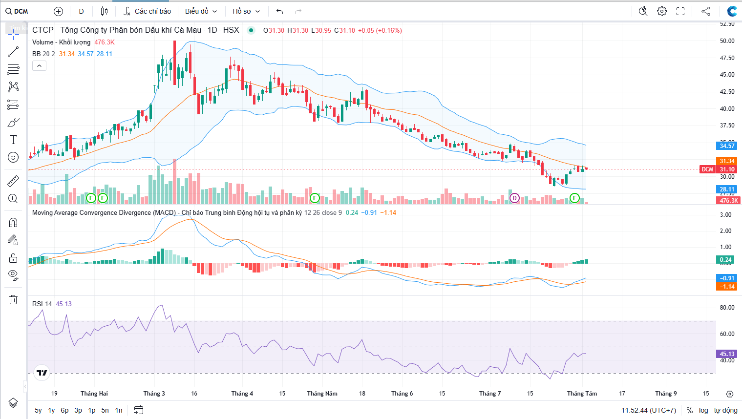Open the Fibonacci retracement tools
Image resolution: width=742 pixels, height=419 pixels.
pos(13,105)
